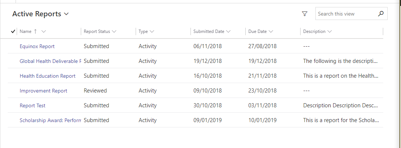Select the Improvement Report row's Reviewed status cell
The image size is (401, 148).
(x=95, y=91)
